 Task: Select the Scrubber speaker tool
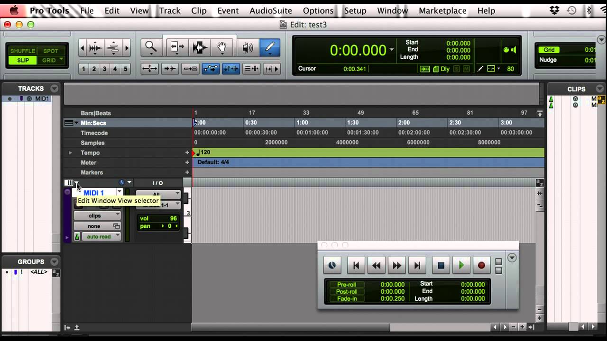[248, 47]
